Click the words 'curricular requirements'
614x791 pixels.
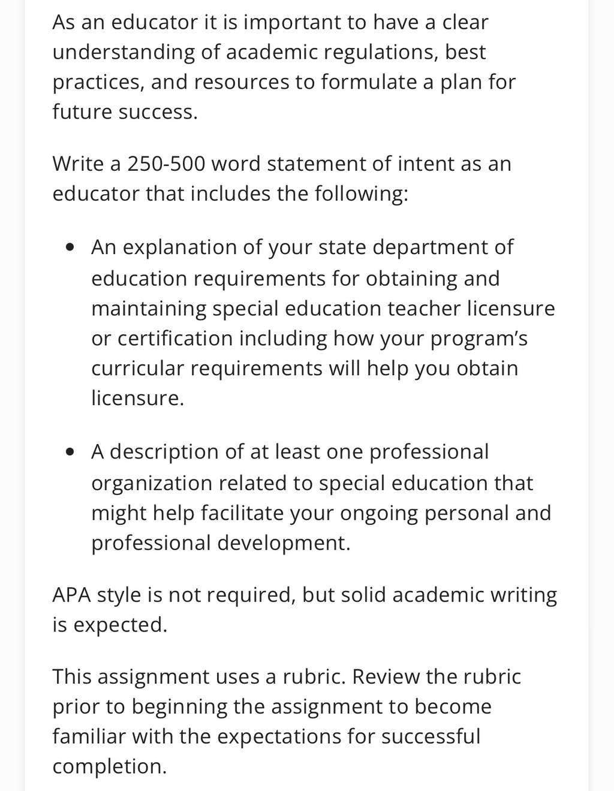pyautogui.click(x=207, y=368)
